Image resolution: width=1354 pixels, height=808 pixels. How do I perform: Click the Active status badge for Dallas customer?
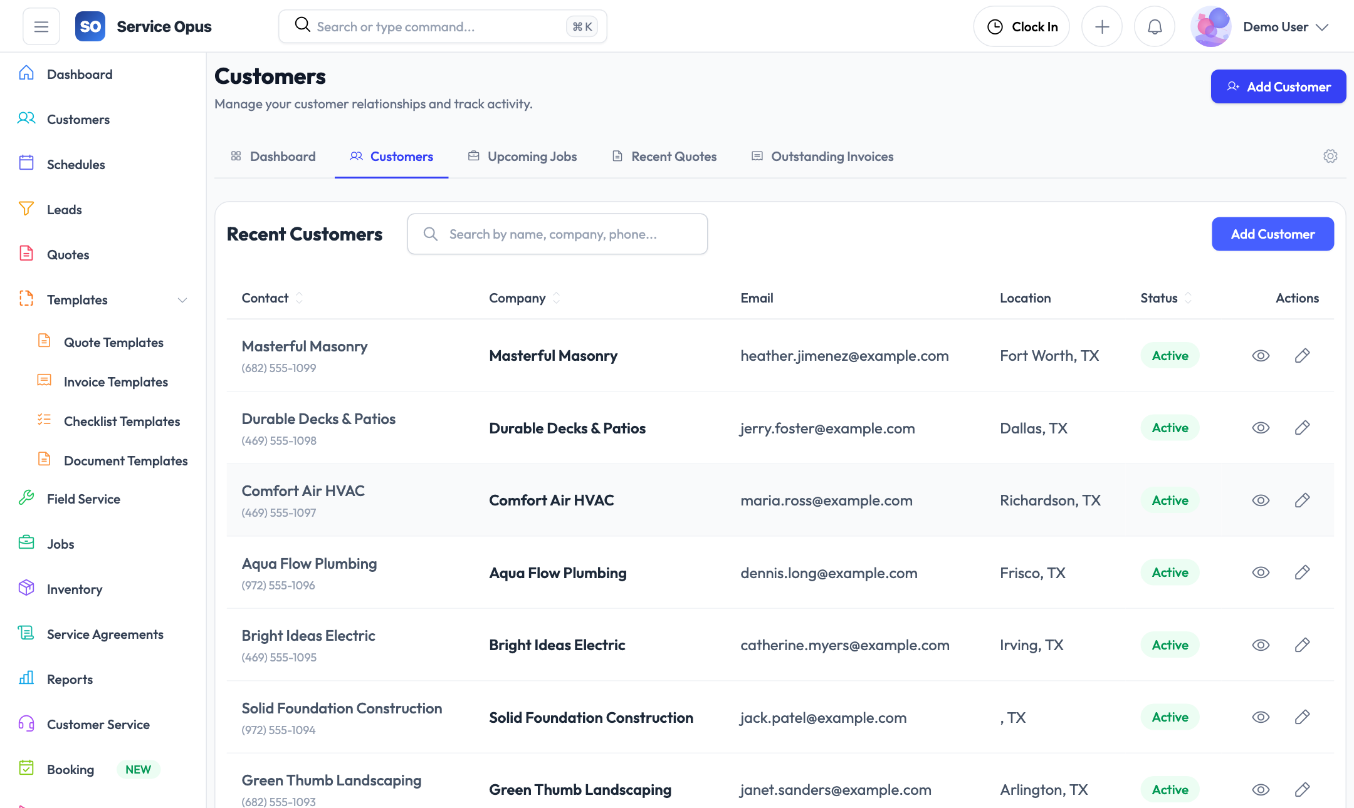[1169, 427]
